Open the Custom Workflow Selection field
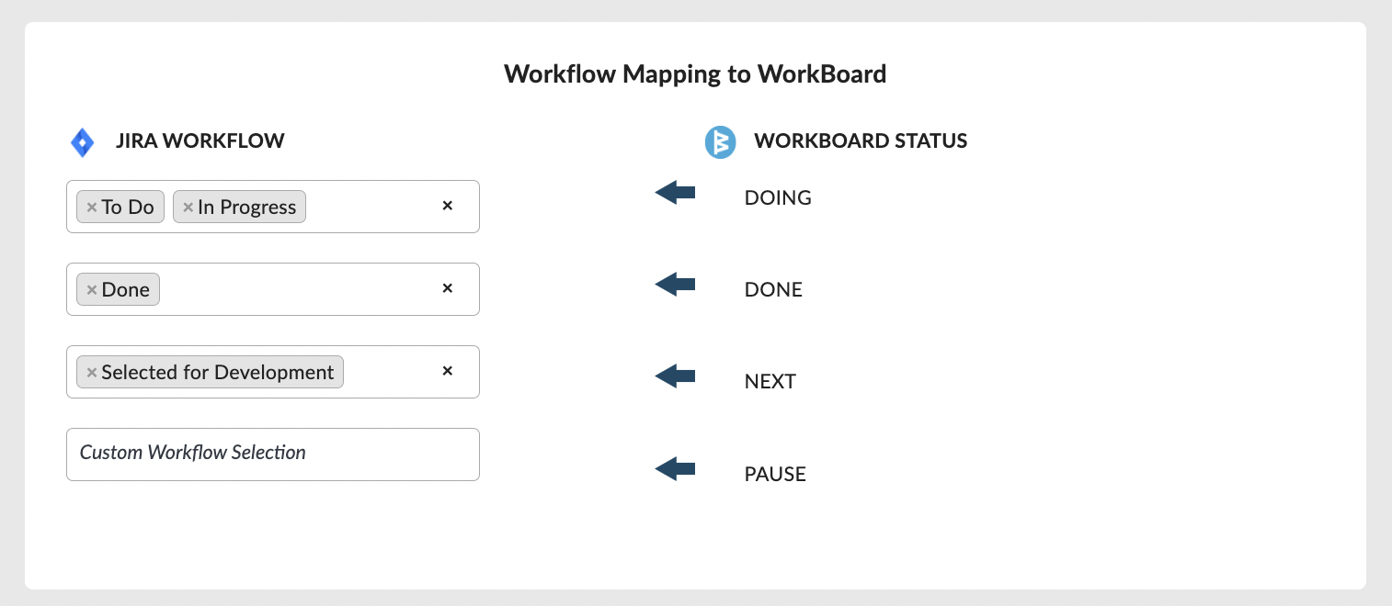This screenshot has height=606, width=1392. point(273,454)
